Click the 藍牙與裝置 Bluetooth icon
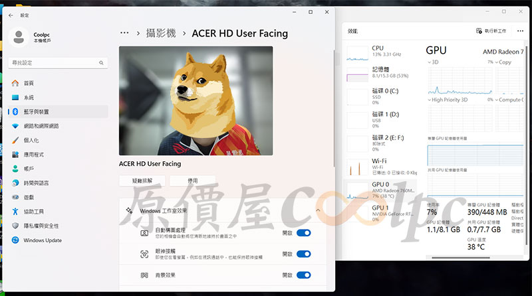The image size is (532, 296). pyautogui.click(x=15, y=111)
